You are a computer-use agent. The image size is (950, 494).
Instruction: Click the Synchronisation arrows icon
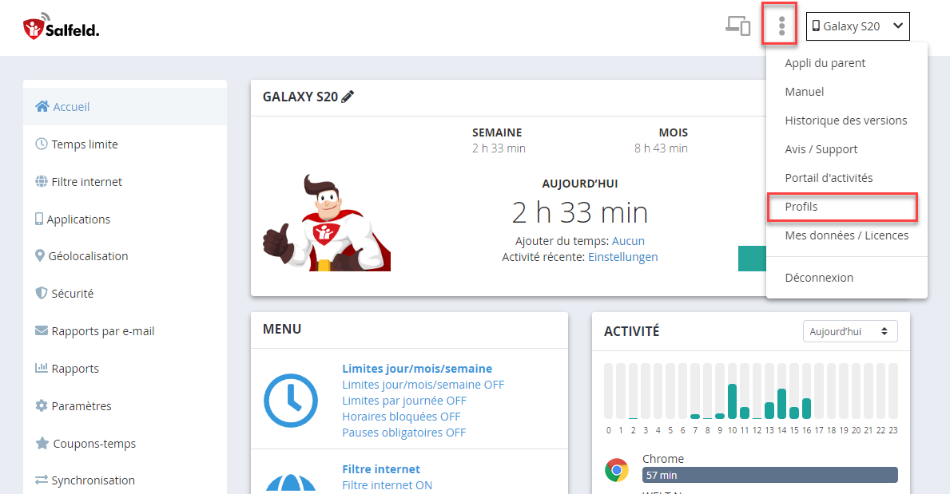pyautogui.click(x=42, y=480)
